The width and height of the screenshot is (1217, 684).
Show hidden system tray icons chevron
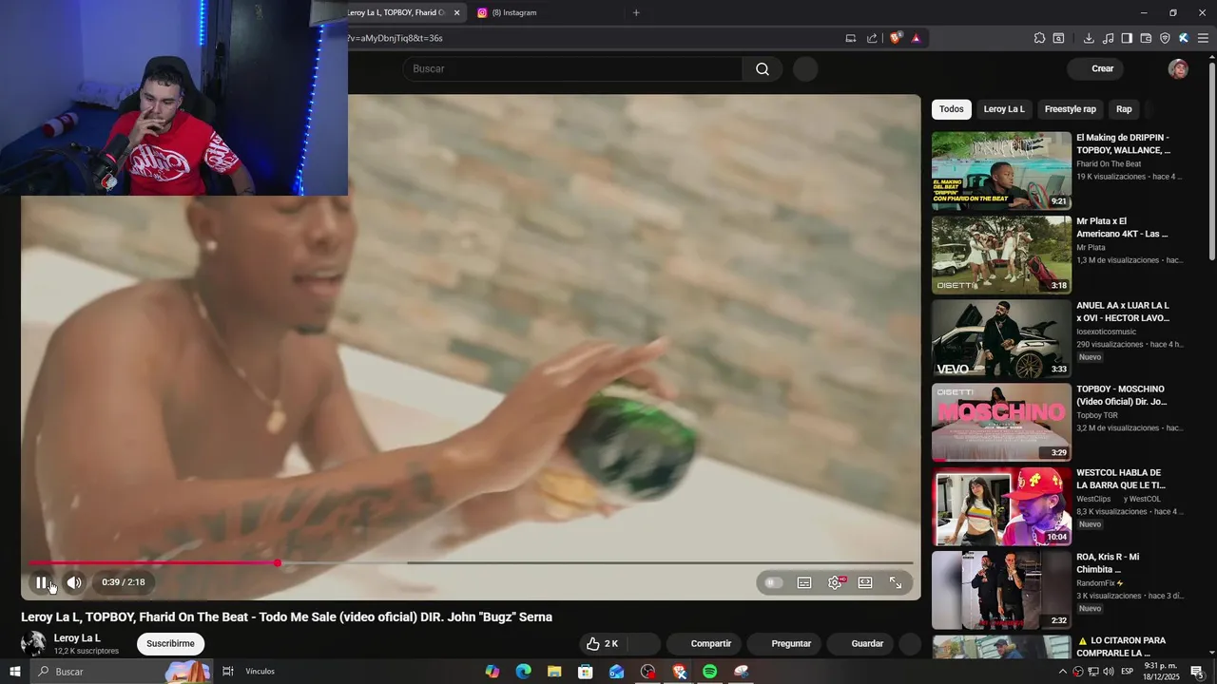tap(1063, 672)
